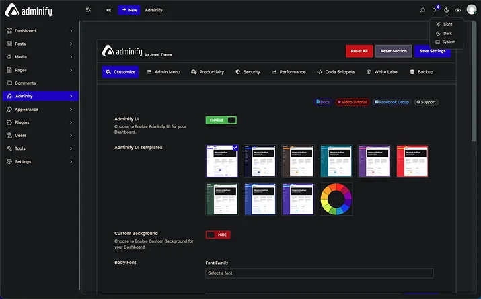Switch to the Customize tab
Screen dimensions: 481x299
pyautogui.click(x=120, y=72)
